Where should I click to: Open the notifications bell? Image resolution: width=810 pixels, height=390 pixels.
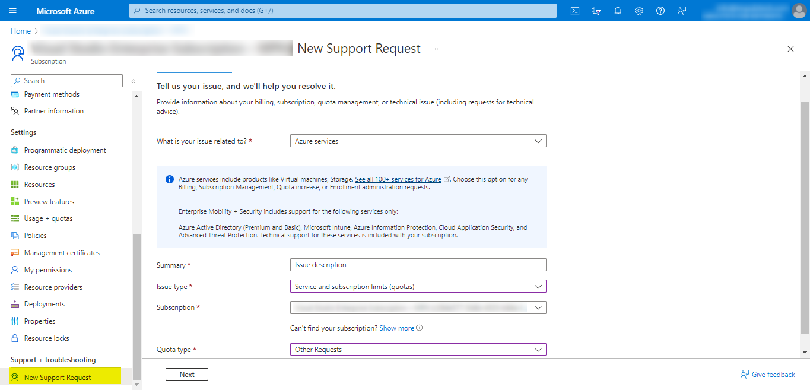(618, 11)
